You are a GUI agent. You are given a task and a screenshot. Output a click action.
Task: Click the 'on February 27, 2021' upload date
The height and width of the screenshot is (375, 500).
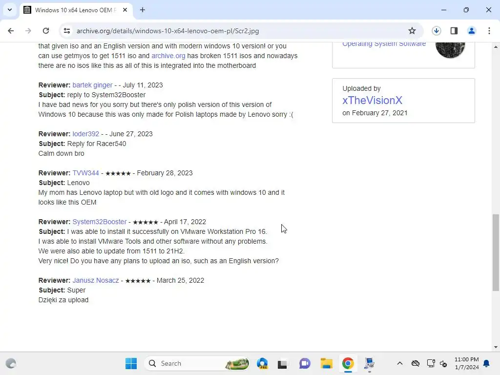click(375, 113)
